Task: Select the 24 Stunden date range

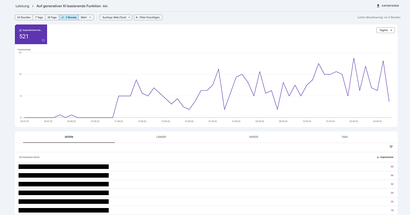Action: pyautogui.click(x=24, y=17)
